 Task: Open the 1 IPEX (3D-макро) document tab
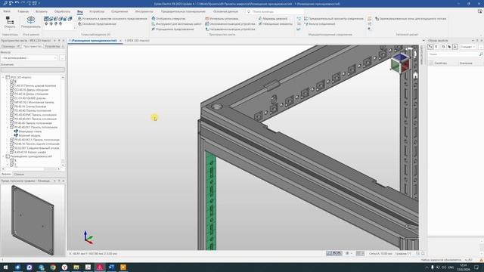point(137,40)
